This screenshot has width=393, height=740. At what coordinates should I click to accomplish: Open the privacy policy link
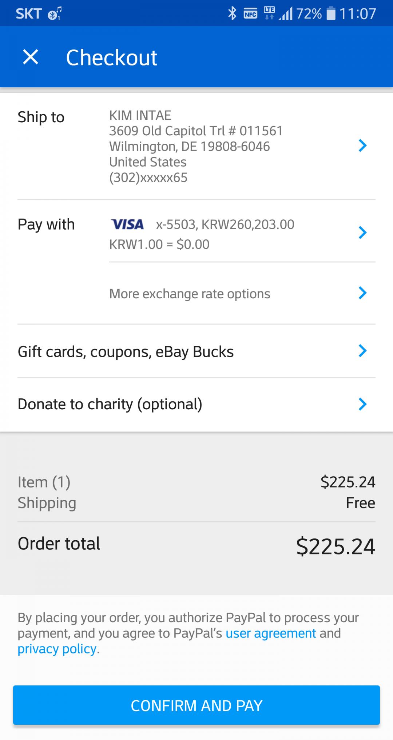tap(57, 649)
